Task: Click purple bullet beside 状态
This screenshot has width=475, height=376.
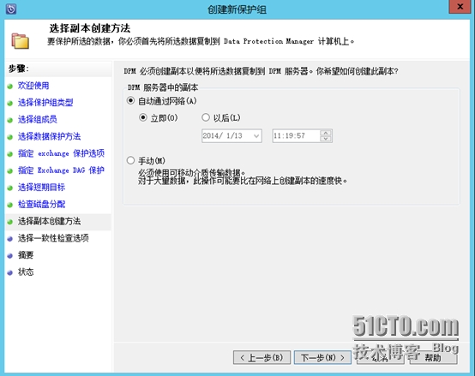Action: coord(10,272)
